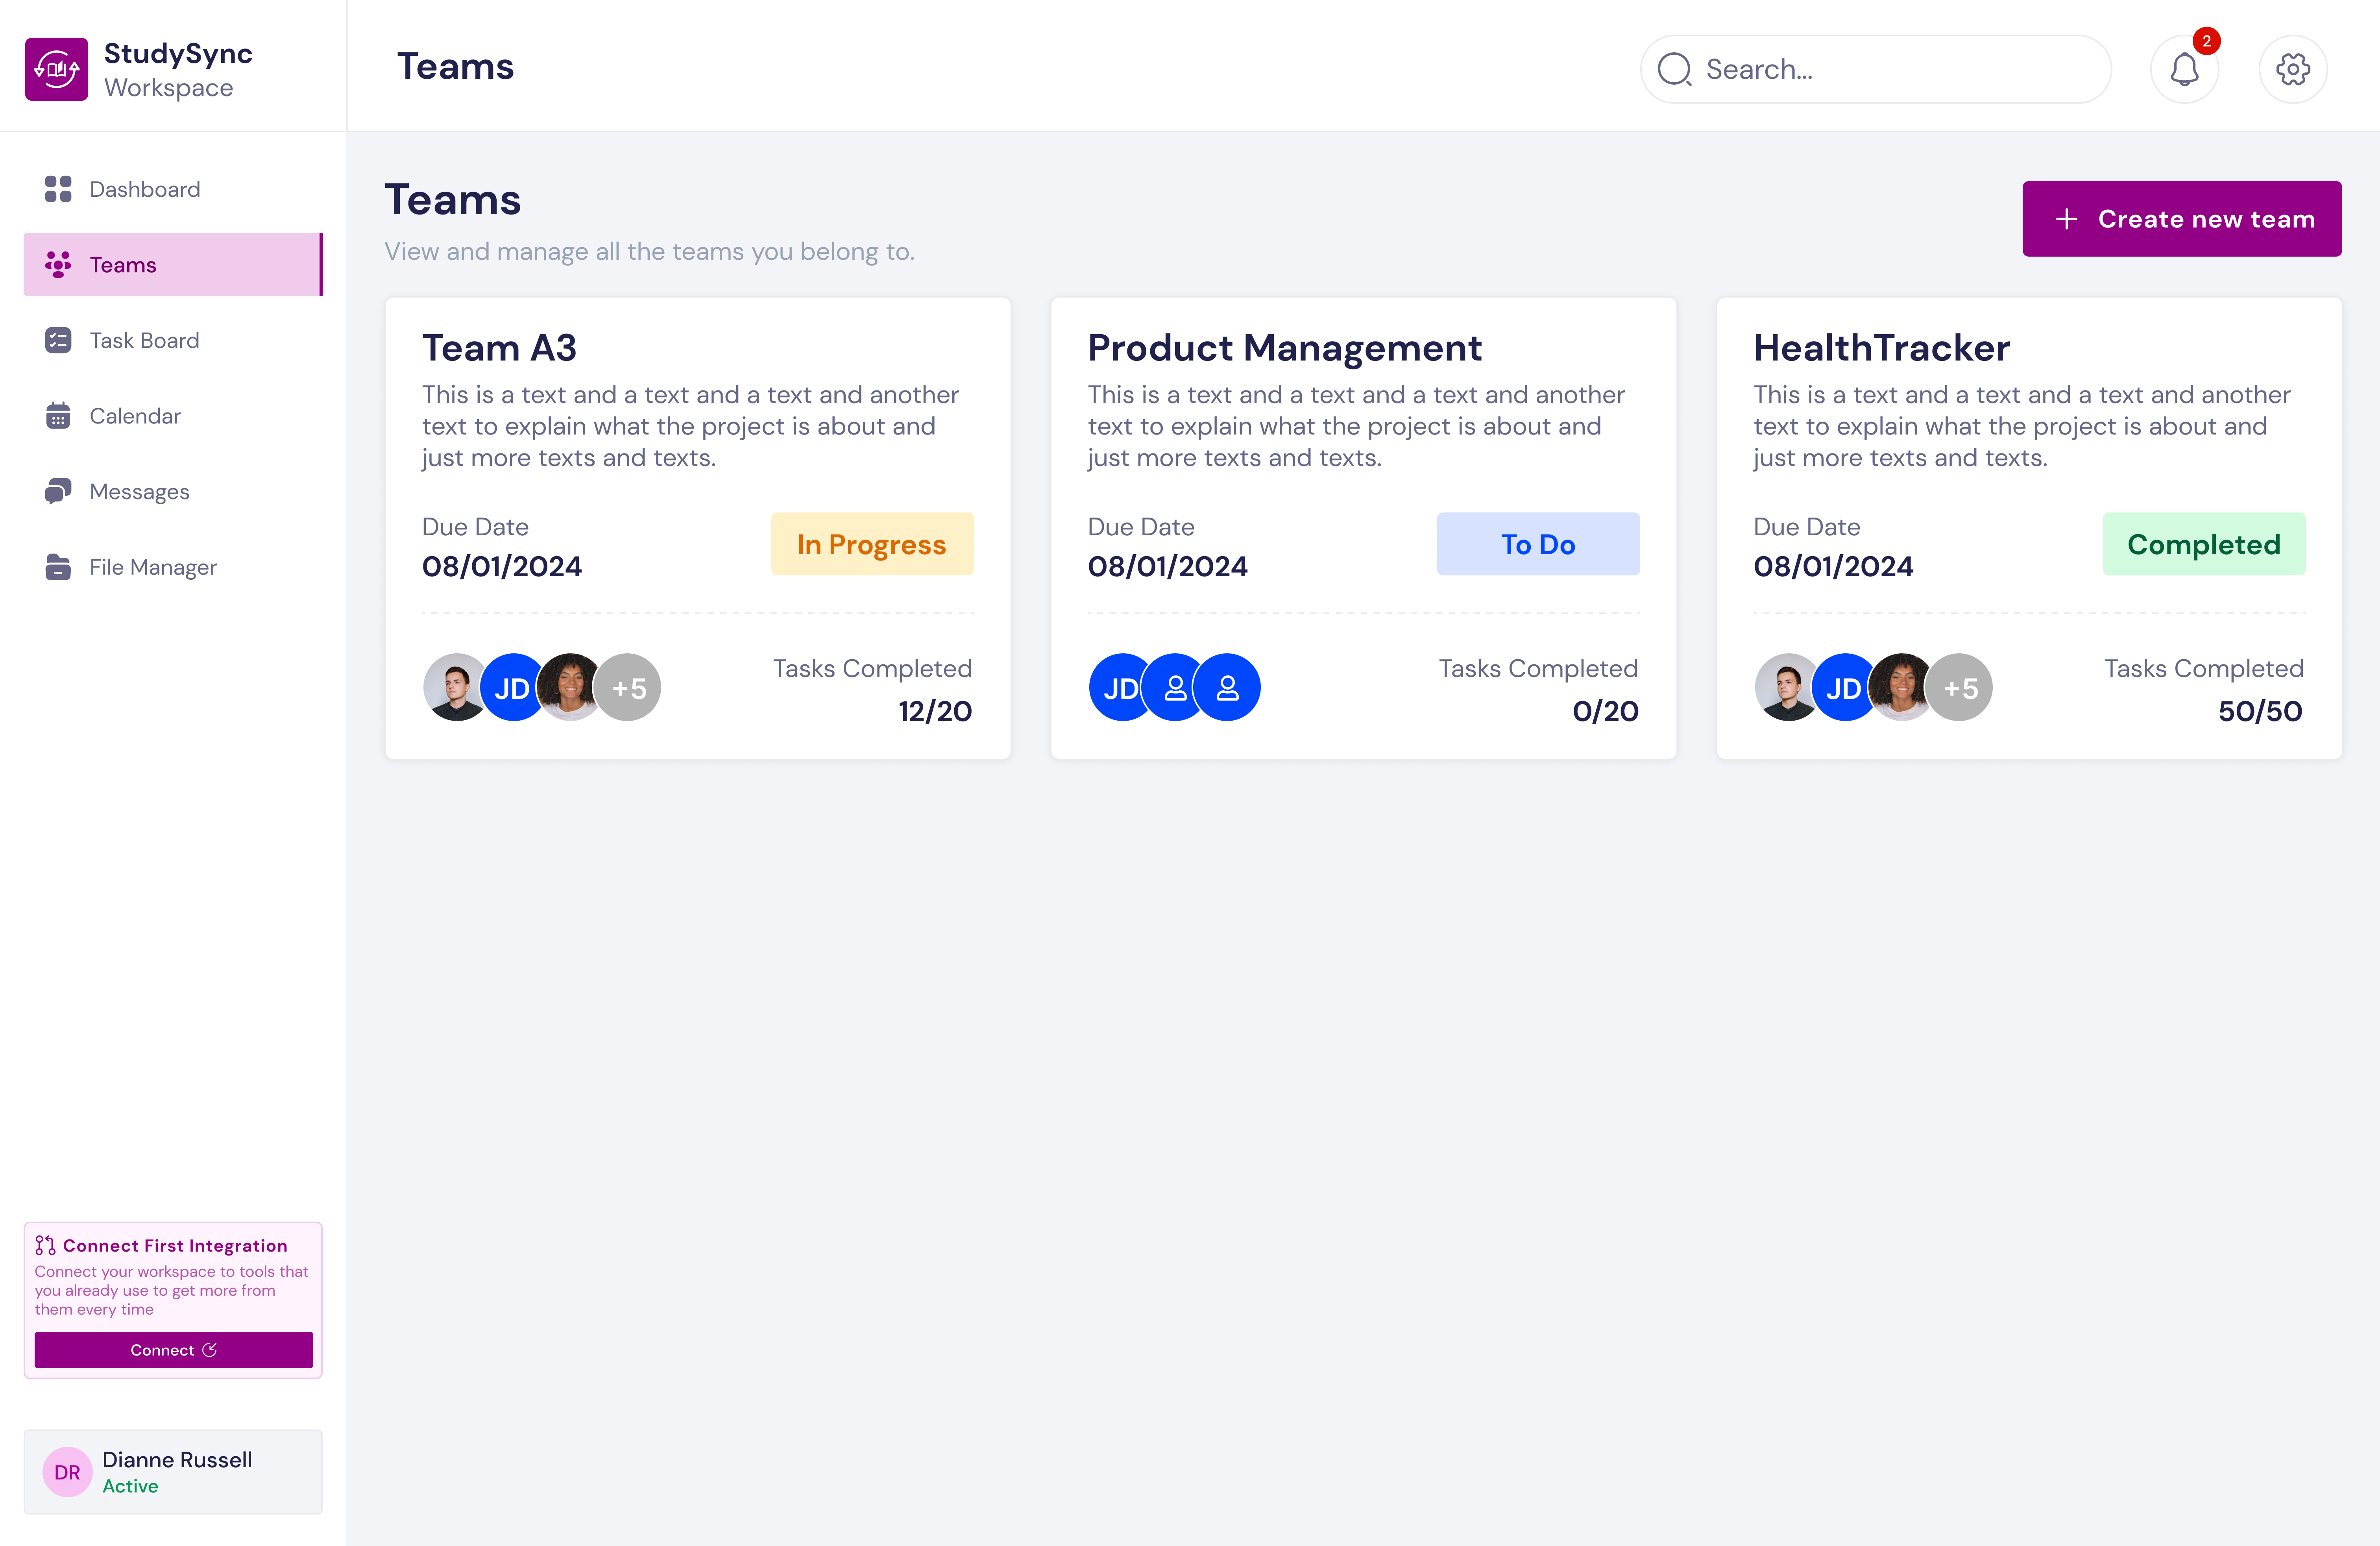Open the Messages icon
The height and width of the screenshot is (1546, 2380).
point(58,491)
